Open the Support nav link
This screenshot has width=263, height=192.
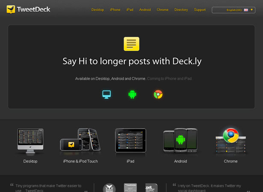click(200, 10)
